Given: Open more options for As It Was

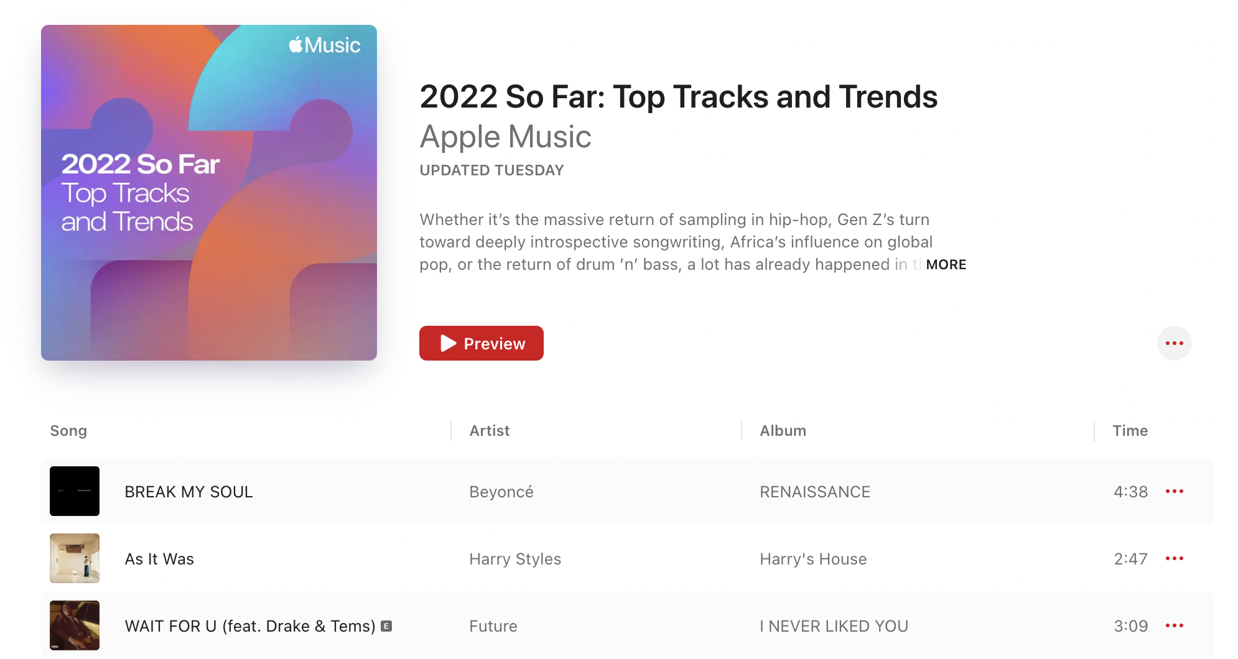Looking at the screenshot, I should point(1174,558).
